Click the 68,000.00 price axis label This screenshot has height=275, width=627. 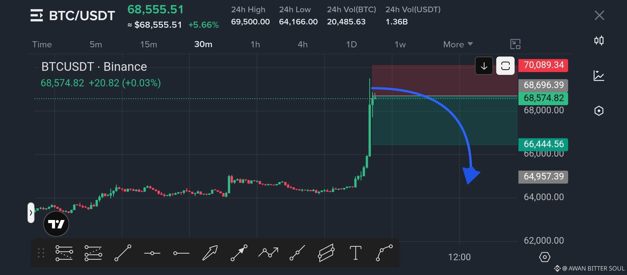(x=544, y=111)
